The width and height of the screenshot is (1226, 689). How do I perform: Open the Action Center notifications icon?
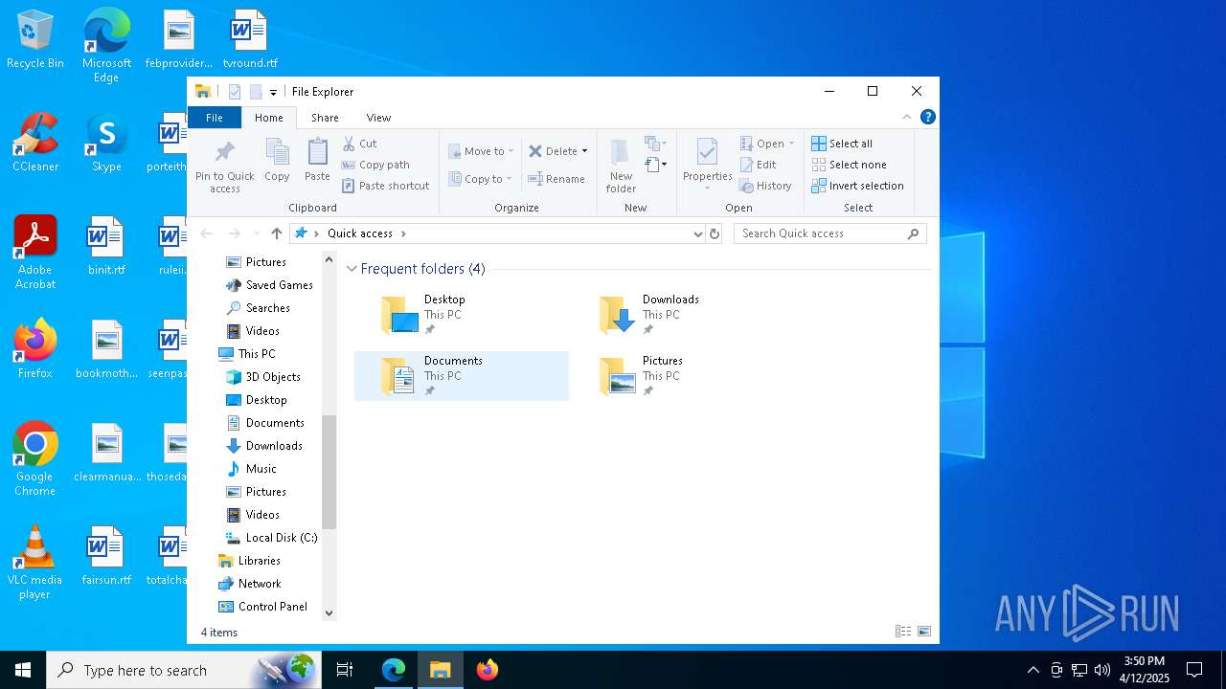tap(1194, 670)
